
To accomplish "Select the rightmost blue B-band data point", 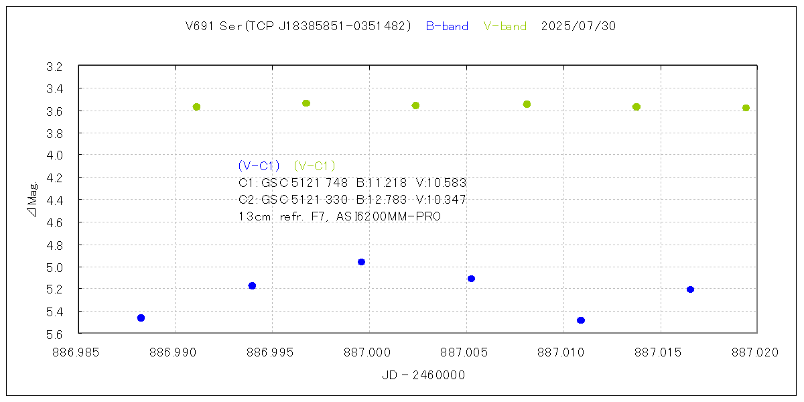I will click(690, 289).
